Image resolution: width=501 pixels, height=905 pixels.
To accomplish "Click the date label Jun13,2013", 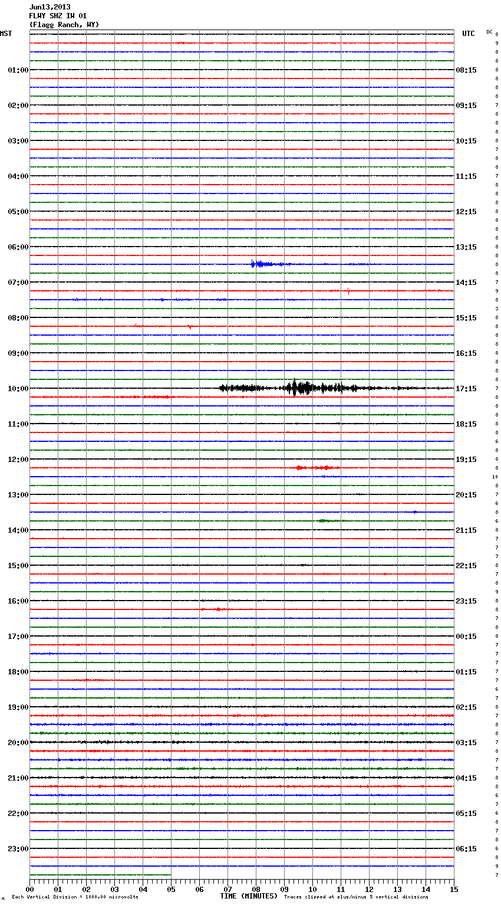I will pyautogui.click(x=50, y=7).
